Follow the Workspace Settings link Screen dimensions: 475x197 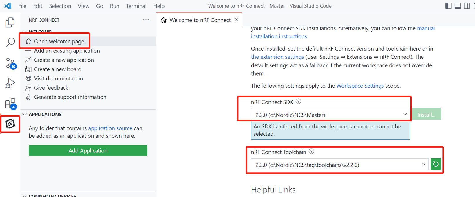[360, 86]
